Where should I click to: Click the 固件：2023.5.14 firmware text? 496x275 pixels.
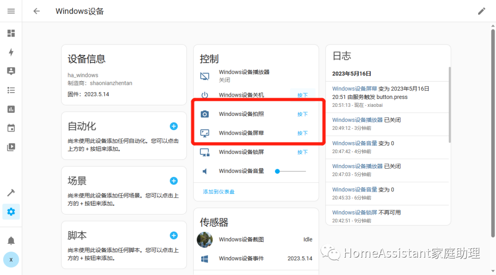coord(88,94)
